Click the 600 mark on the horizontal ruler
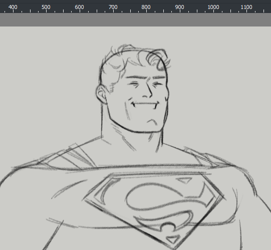This screenshot has width=271, height=250. [x=79, y=7]
